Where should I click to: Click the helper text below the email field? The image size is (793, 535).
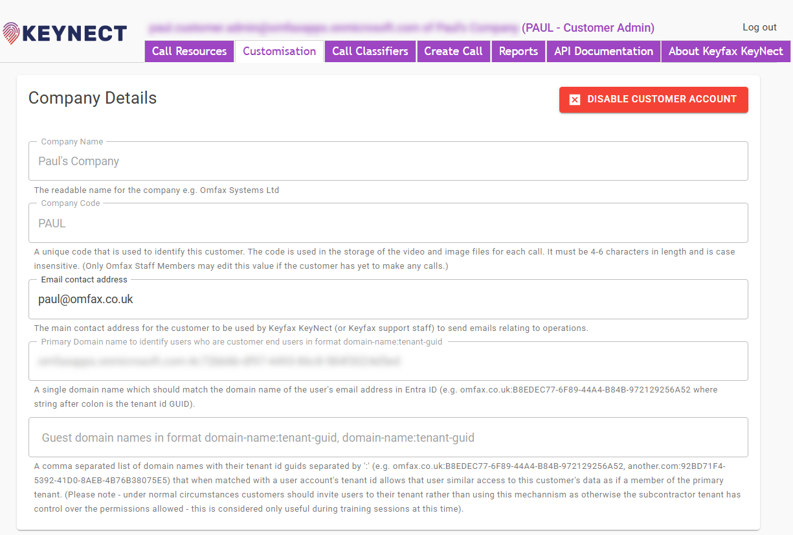click(x=311, y=328)
